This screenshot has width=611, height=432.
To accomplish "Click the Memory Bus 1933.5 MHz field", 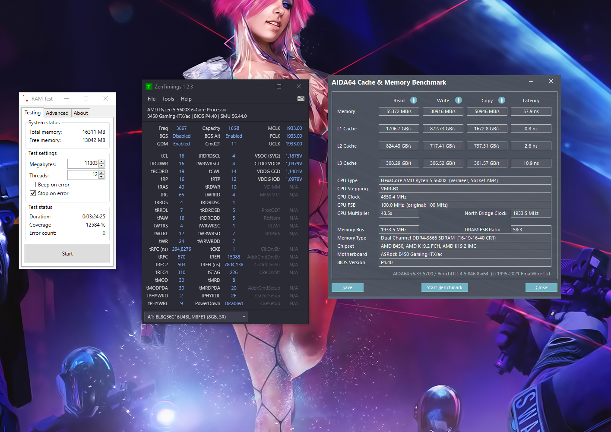I will (399, 230).
